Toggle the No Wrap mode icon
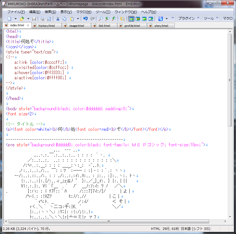The width and height of the screenshot is (236, 234). [x=131, y=19]
